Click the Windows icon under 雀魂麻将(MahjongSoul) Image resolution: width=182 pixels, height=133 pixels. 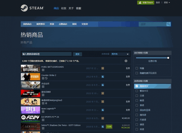pyautogui.click(x=43, y=103)
